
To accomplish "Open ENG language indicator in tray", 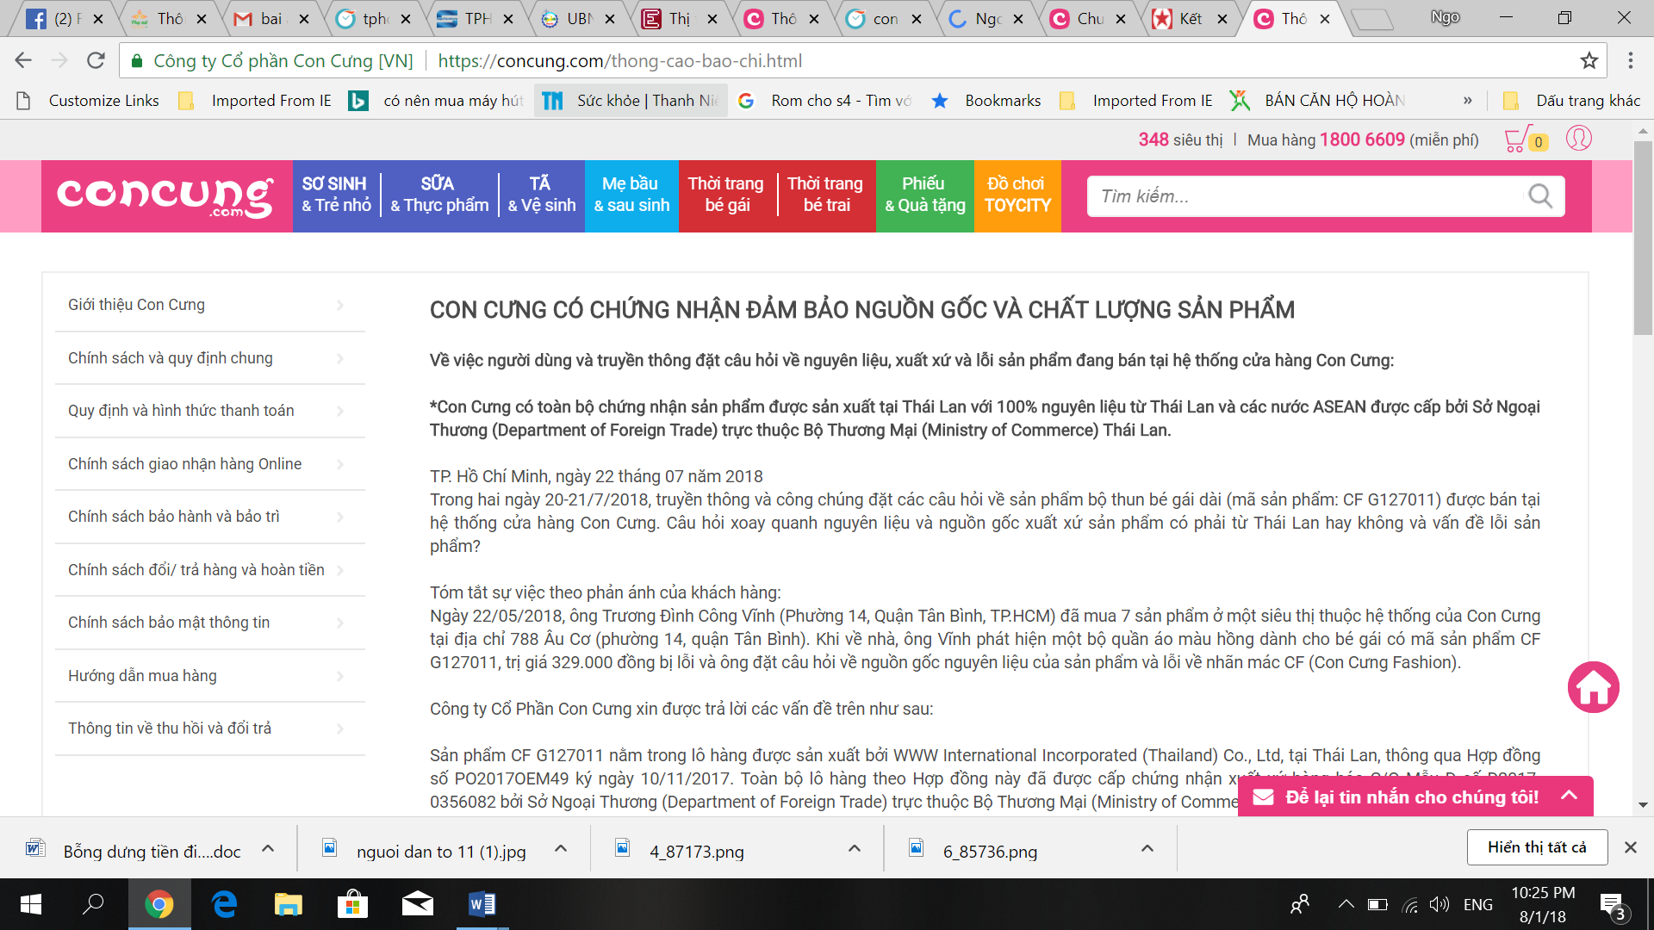I will (x=1477, y=904).
